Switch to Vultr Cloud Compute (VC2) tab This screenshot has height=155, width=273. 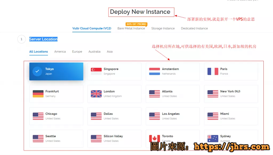(92, 28)
